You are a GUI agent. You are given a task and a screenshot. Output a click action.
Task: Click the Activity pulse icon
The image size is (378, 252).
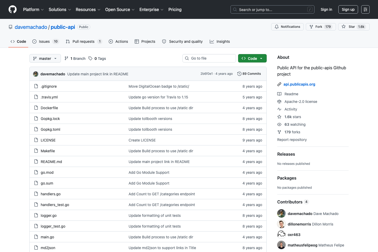coord(279,109)
